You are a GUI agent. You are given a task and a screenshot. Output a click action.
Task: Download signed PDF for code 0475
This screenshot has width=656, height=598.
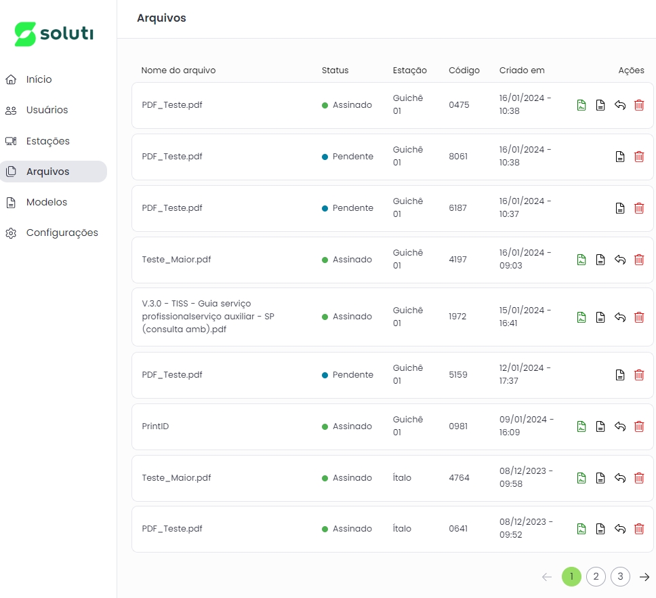coord(581,105)
